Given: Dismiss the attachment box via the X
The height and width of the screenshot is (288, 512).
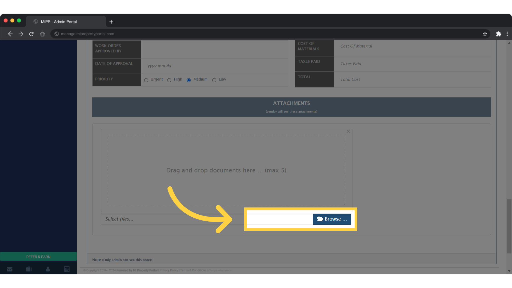Looking at the screenshot, I should [x=348, y=131].
